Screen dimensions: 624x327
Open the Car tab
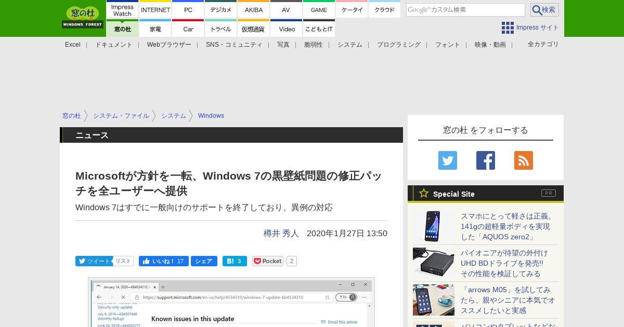point(188,29)
